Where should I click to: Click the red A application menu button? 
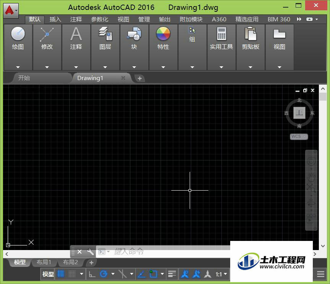(x=11, y=11)
